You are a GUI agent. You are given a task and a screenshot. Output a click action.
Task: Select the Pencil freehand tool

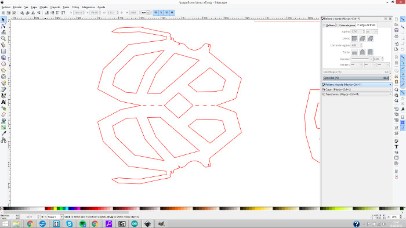[x=3, y=83]
